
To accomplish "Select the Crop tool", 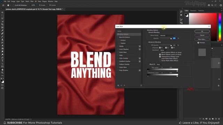I will coord(2,24).
